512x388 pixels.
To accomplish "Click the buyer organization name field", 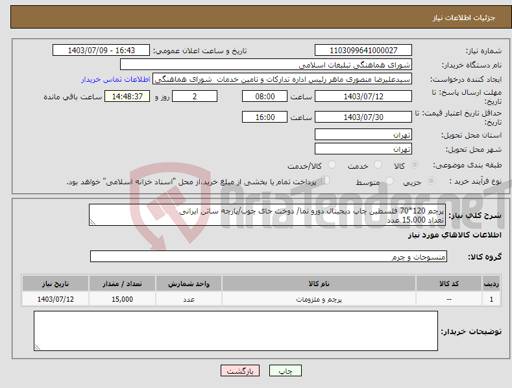I will click(x=266, y=64).
